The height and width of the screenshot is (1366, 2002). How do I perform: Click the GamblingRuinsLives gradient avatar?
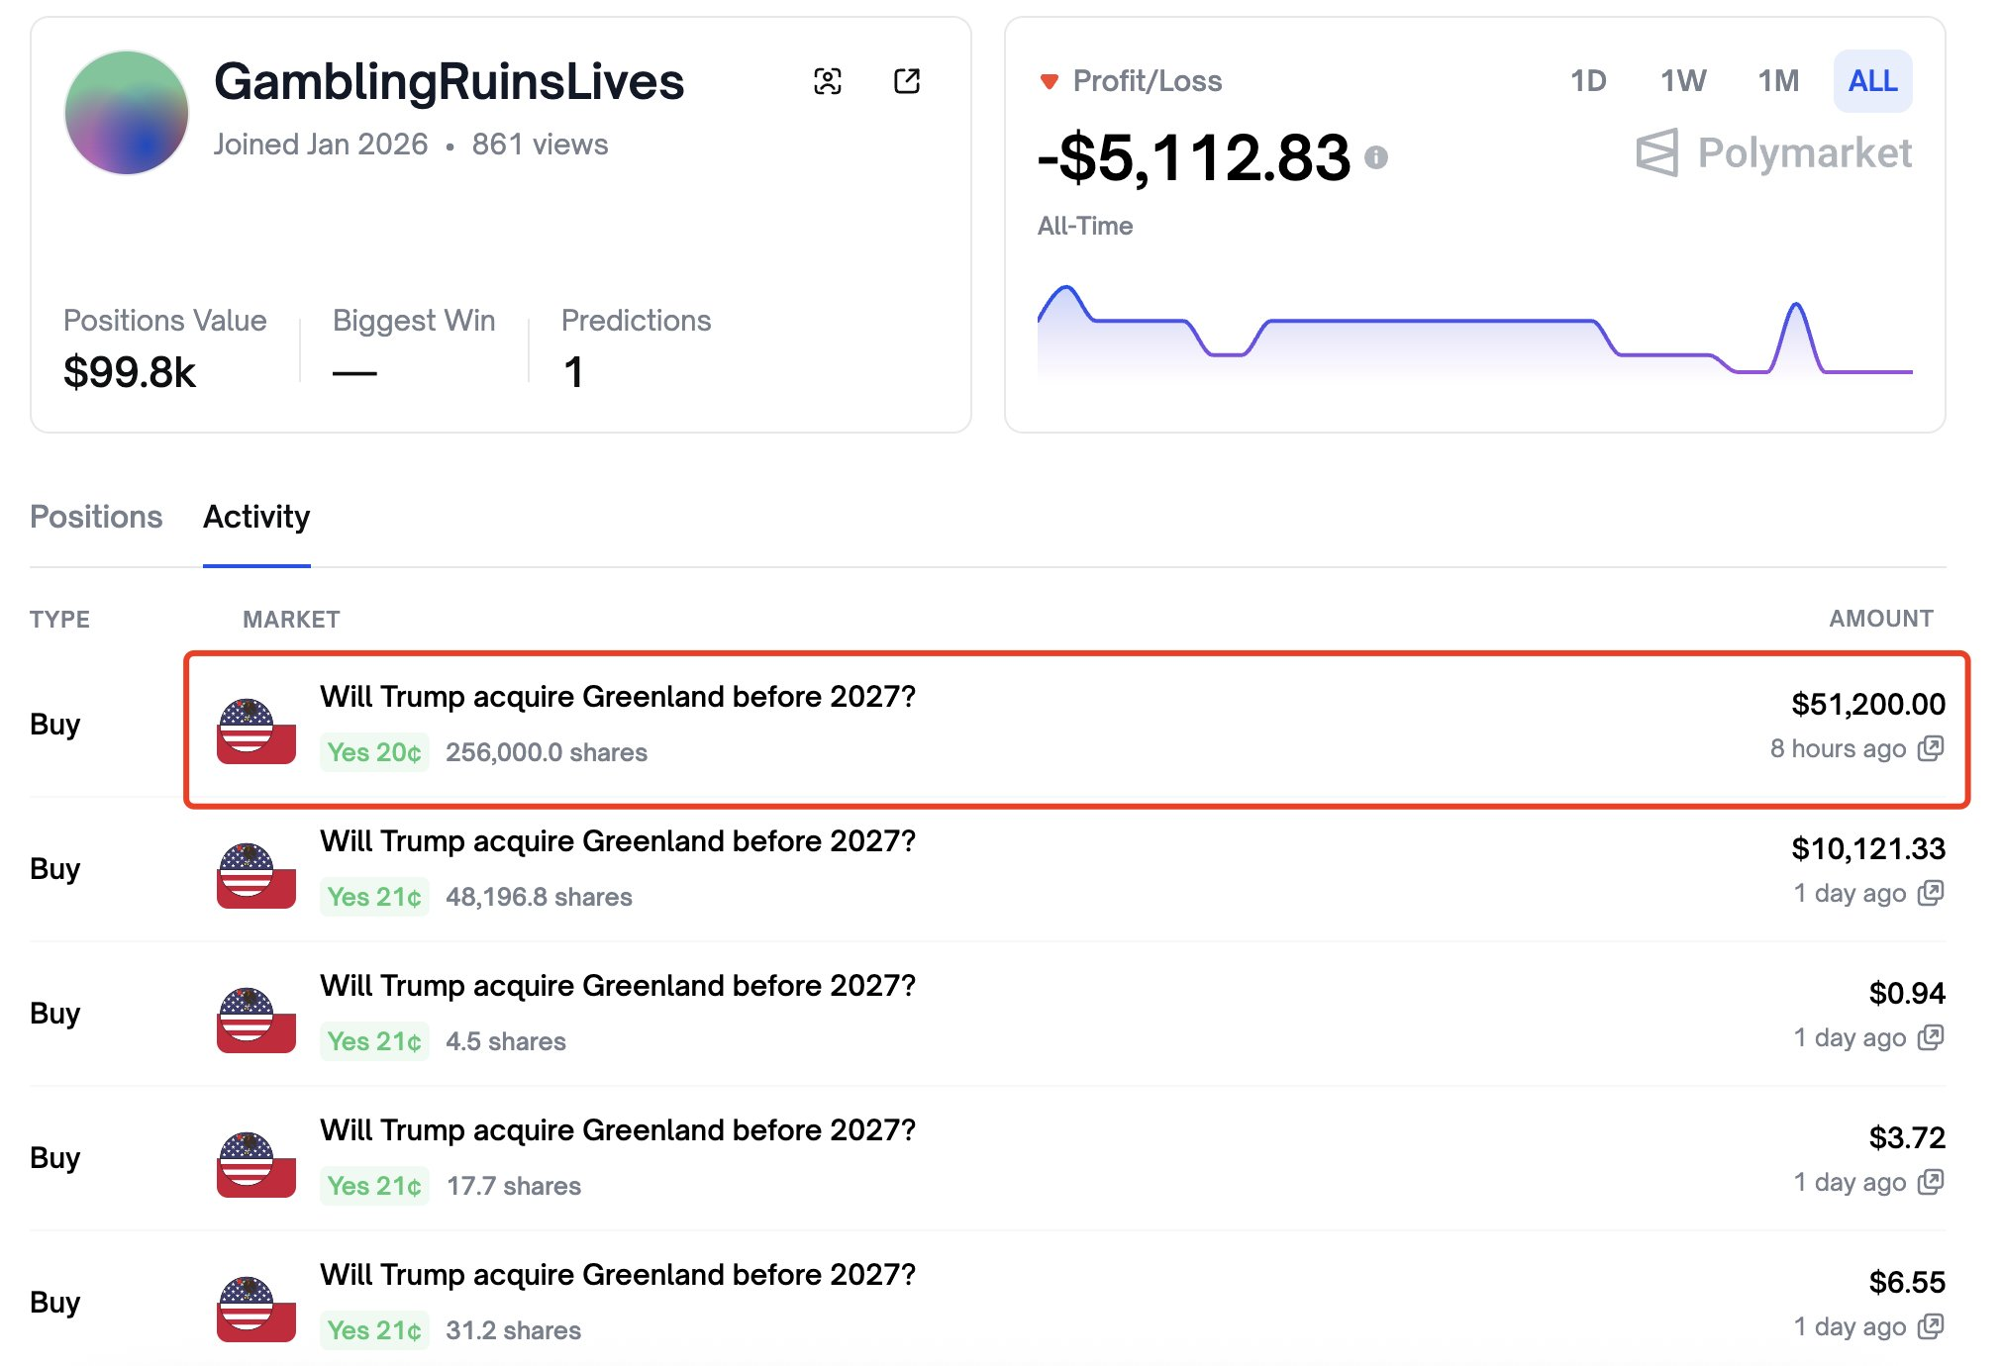(127, 113)
